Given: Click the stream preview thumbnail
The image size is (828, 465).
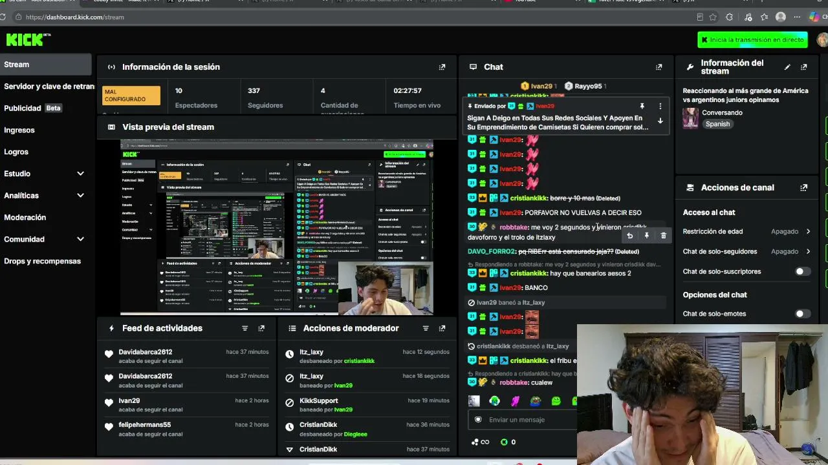Looking at the screenshot, I should coord(277,227).
